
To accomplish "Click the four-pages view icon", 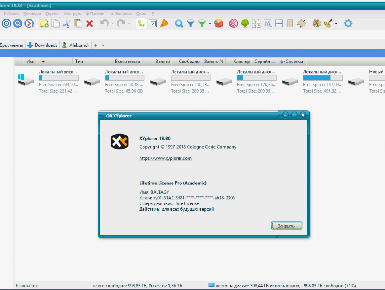I will pos(256,24).
